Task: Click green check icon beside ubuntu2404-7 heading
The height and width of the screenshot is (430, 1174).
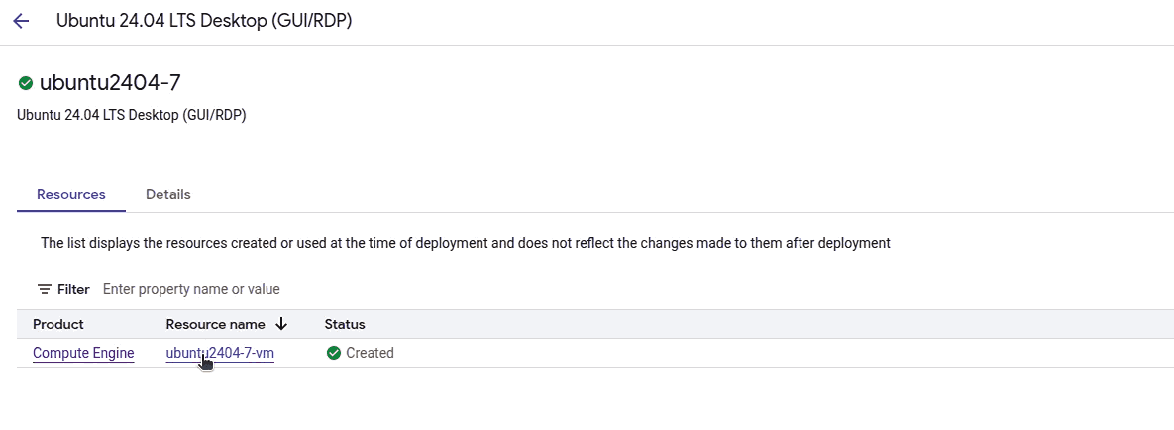Action: pyautogui.click(x=26, y=83)
